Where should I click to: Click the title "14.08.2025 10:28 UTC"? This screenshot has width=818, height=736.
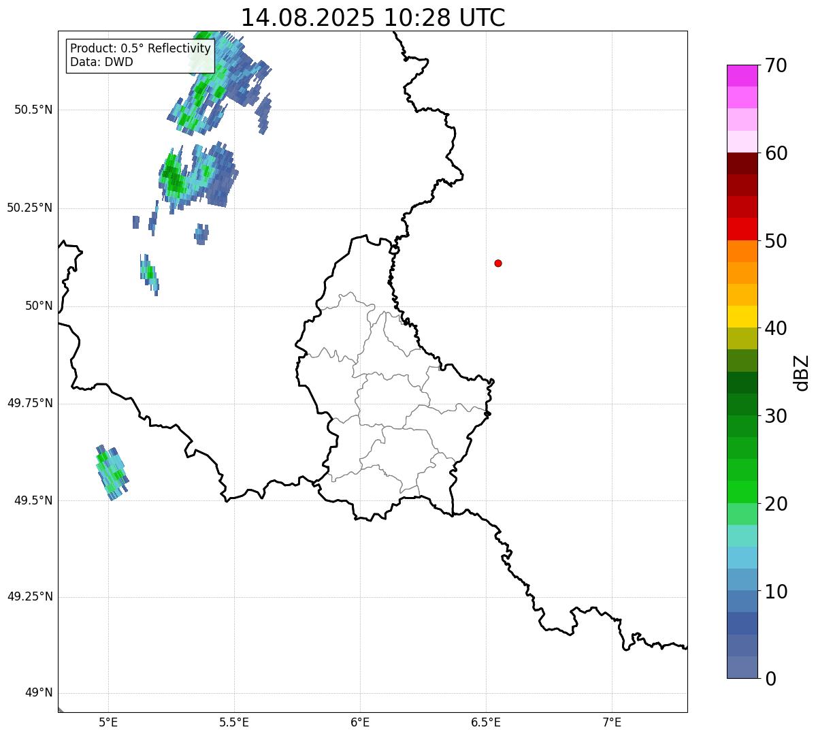pos(373,18)
